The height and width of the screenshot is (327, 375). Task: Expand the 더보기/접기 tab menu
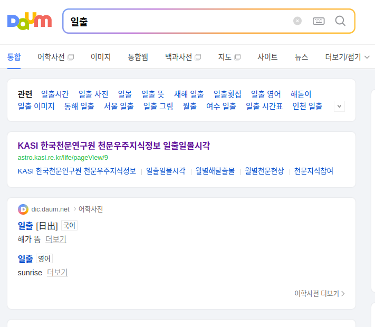coord(347,57)
